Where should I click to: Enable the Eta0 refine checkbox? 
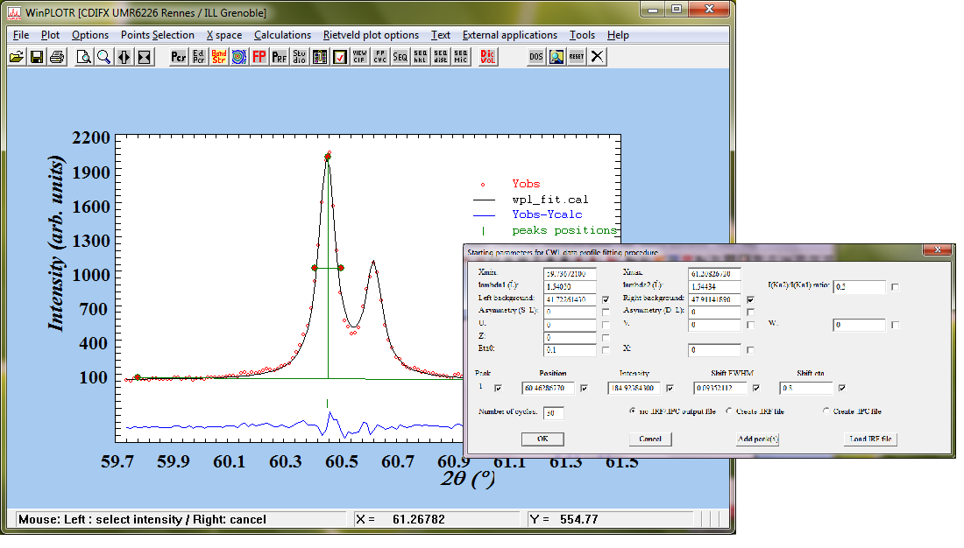pyautogui.click(x=606, y=350)
